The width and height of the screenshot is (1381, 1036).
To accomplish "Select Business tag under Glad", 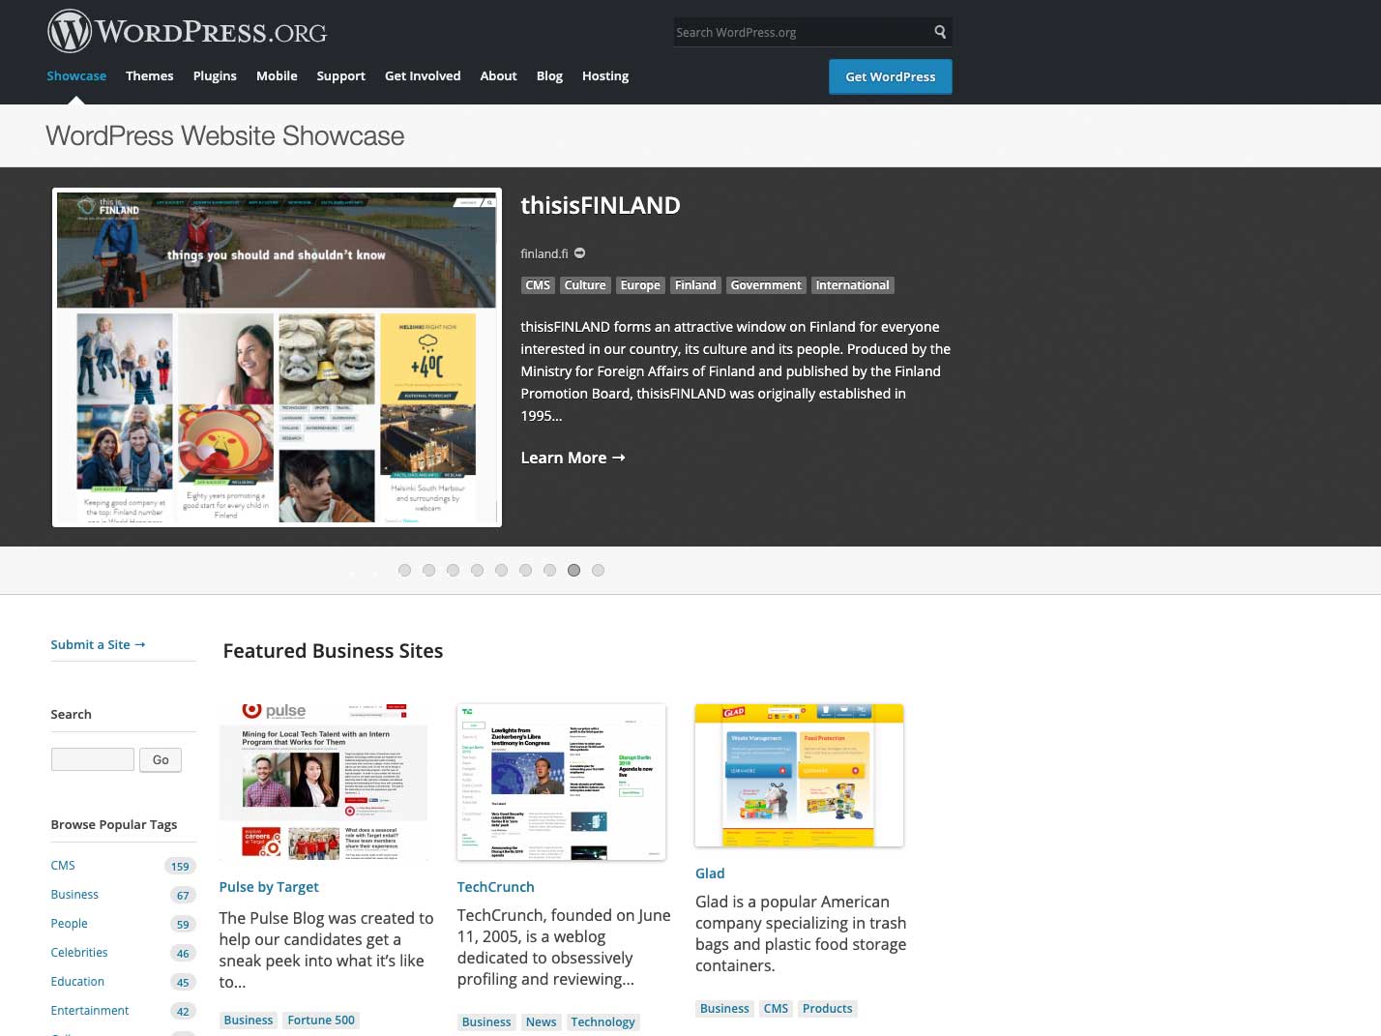I will click(x=724, y=1009).
